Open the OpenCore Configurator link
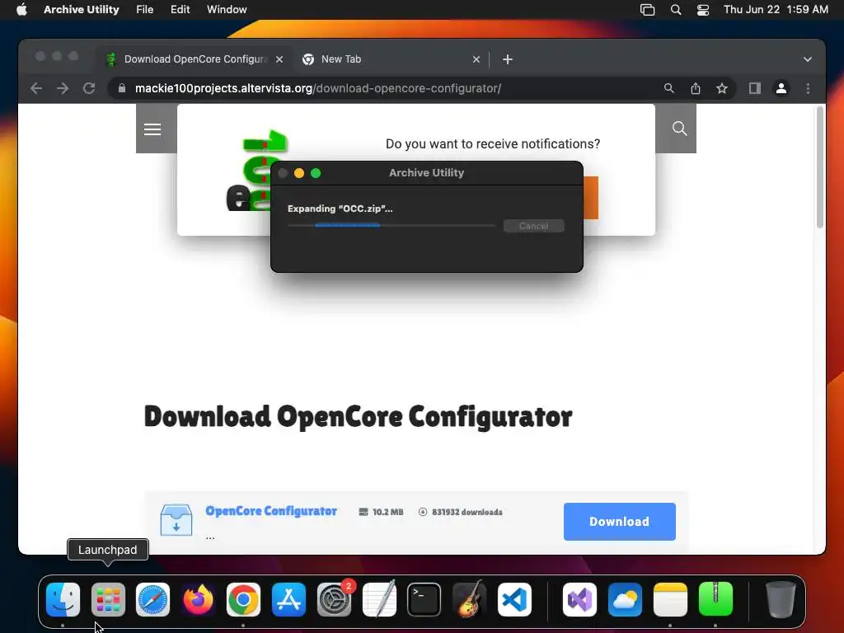844x633 pixels. click(x=271, y=511)
